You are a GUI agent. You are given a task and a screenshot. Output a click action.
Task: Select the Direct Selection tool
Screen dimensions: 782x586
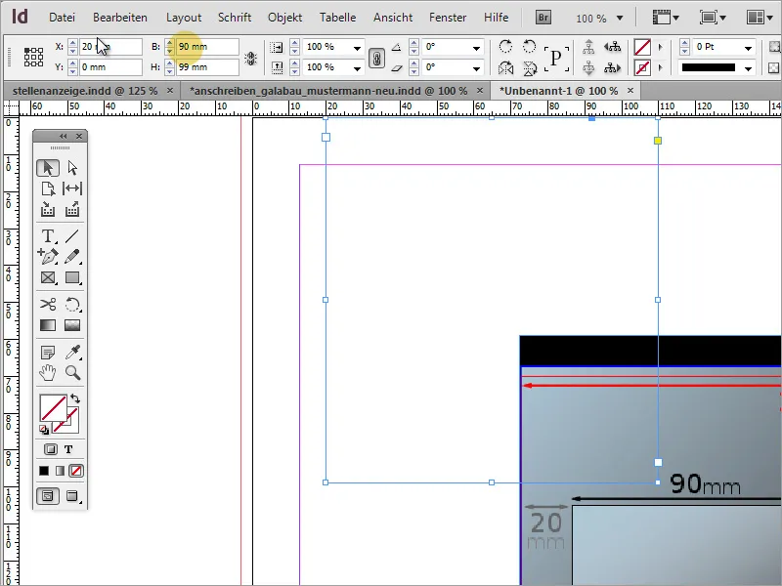pos(72,168)
